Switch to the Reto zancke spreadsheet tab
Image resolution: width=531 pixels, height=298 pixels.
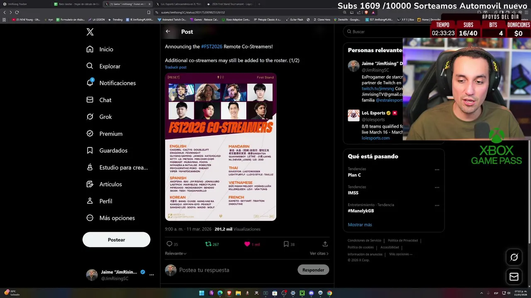pos(77,4)
